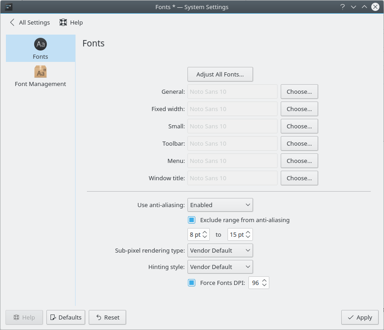Choose the General font
Screen dimensions: 384x330
[x=299, y=91]
